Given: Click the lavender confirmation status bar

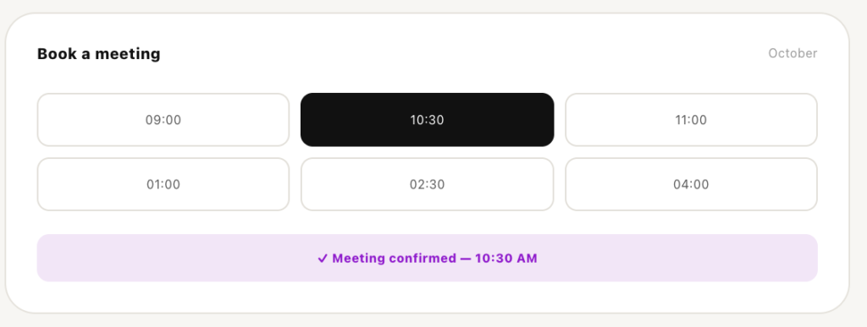Looking at the screenshot, I should (x=427, y=258).
